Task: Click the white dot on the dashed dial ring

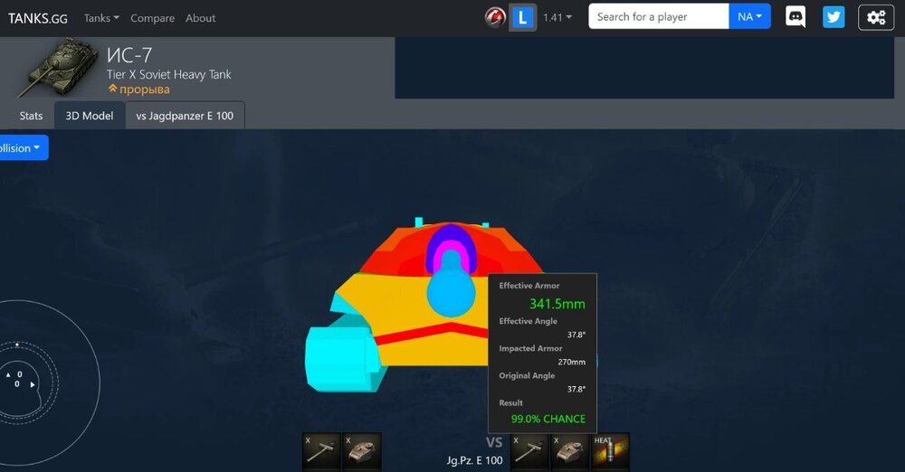Action: [x=17, y=345]
